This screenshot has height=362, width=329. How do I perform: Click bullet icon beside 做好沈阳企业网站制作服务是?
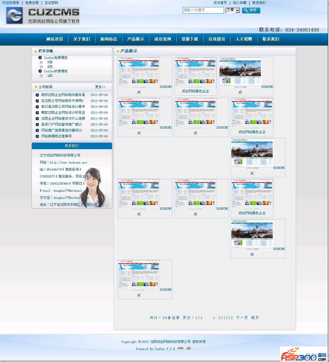point(37,95)
